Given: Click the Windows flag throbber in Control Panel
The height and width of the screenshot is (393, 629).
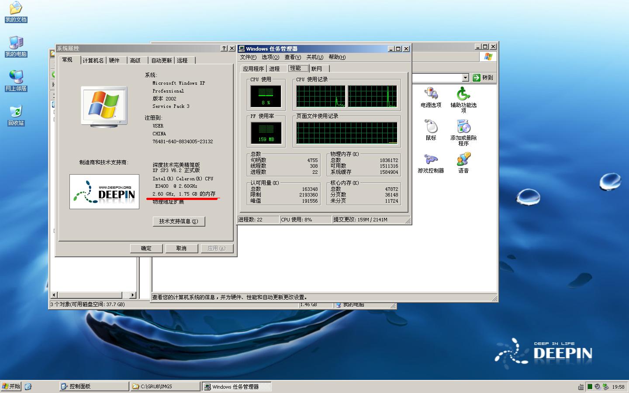Looking at the screenshot, I should [x=488, y=57].
